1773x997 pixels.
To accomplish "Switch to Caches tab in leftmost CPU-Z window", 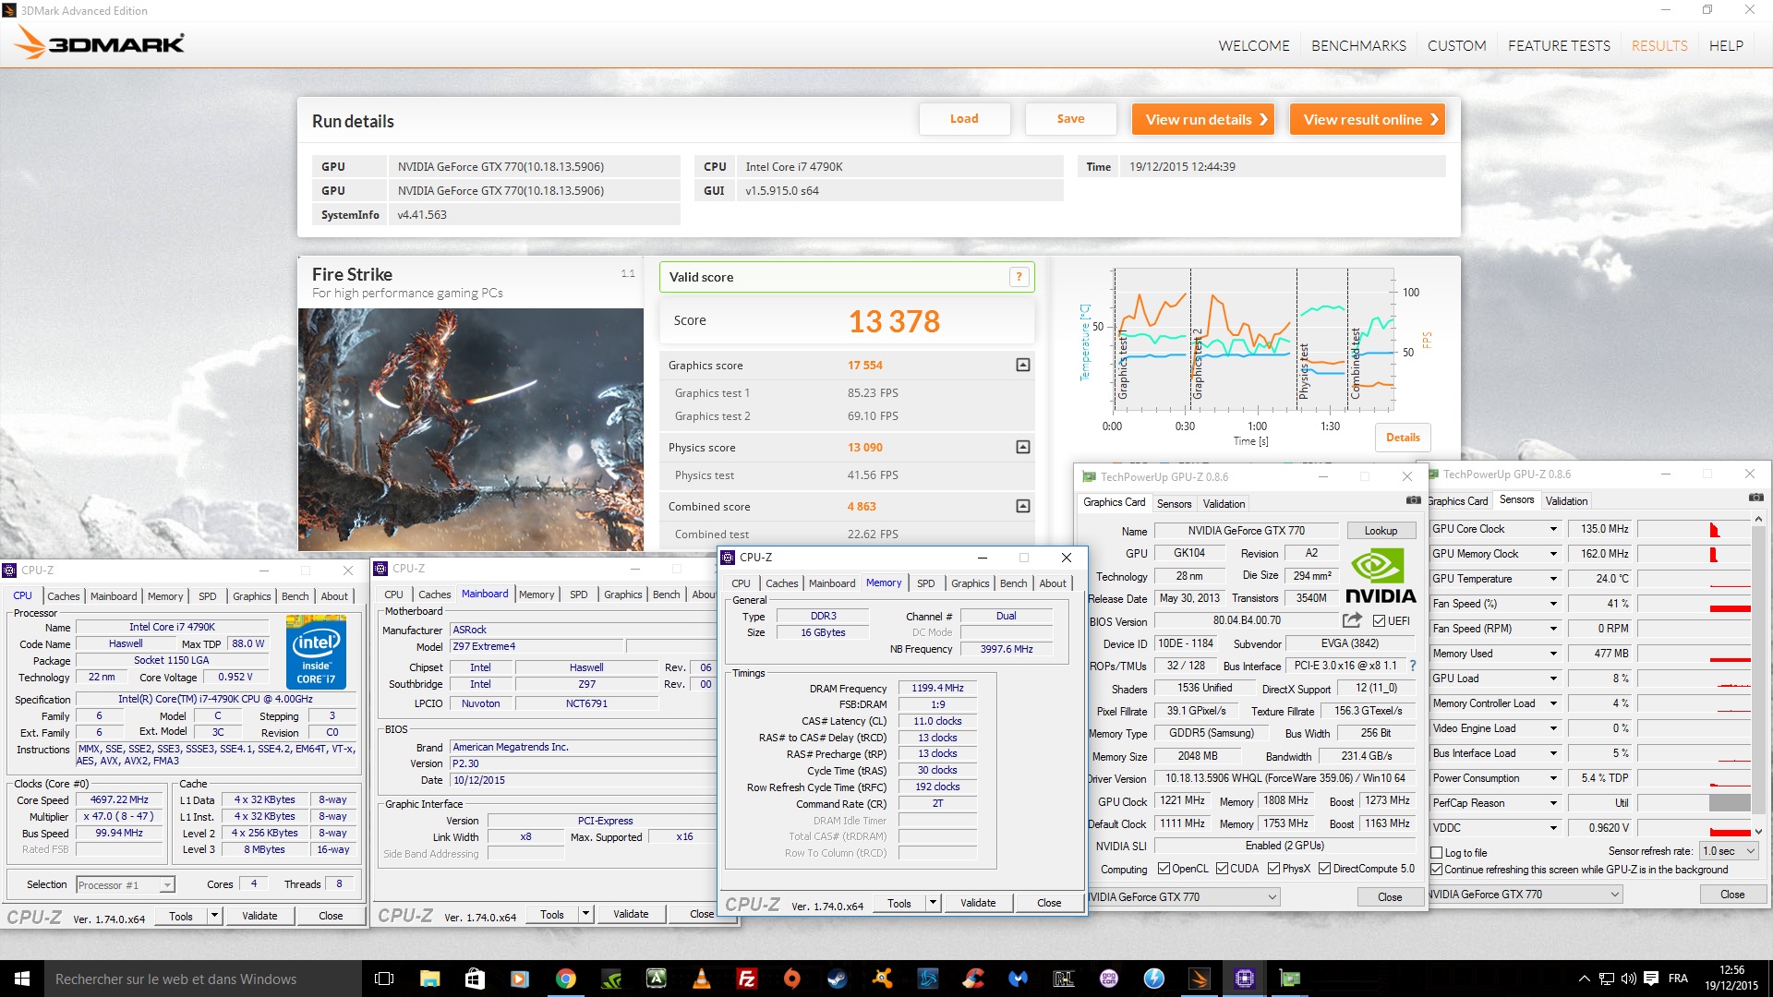I will click(64, 596).
